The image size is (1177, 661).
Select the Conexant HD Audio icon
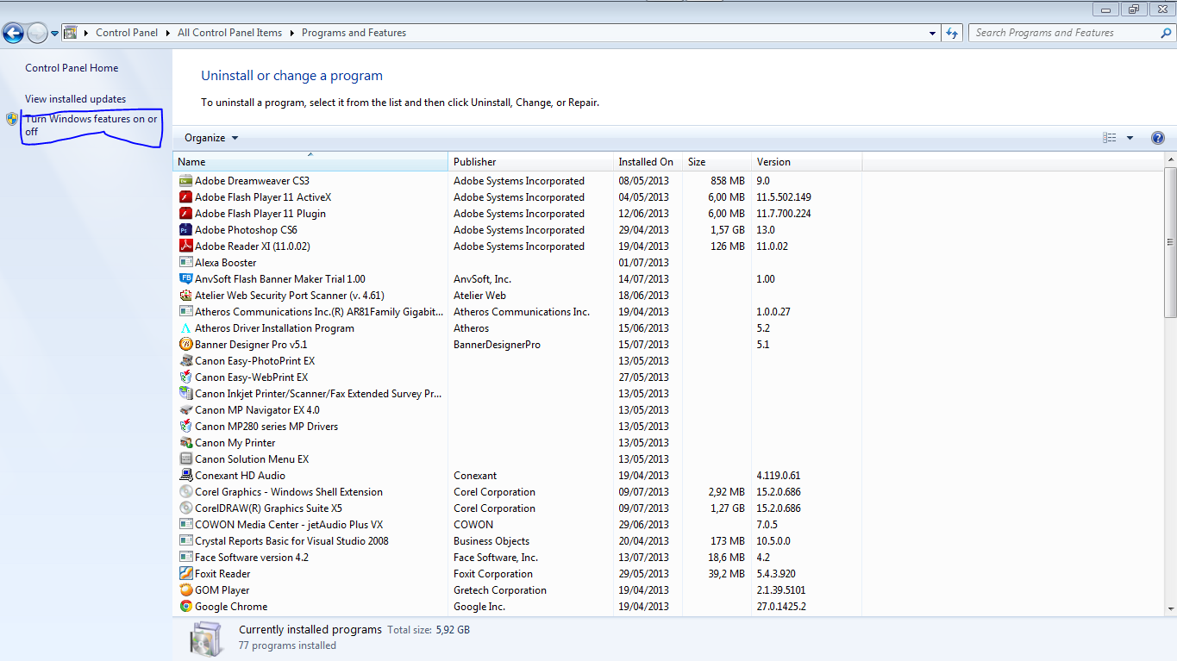[x=185, y=476]
